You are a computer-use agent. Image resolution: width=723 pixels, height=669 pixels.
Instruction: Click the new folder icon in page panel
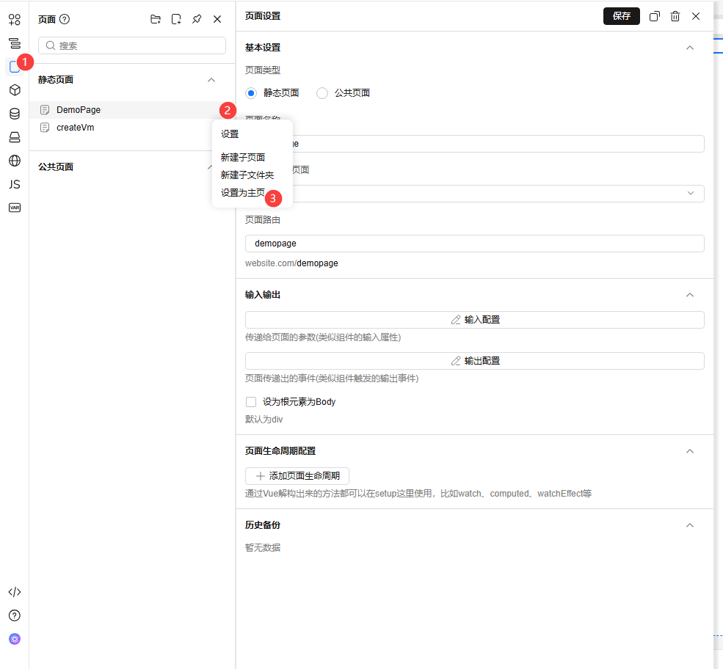point(156,20)
